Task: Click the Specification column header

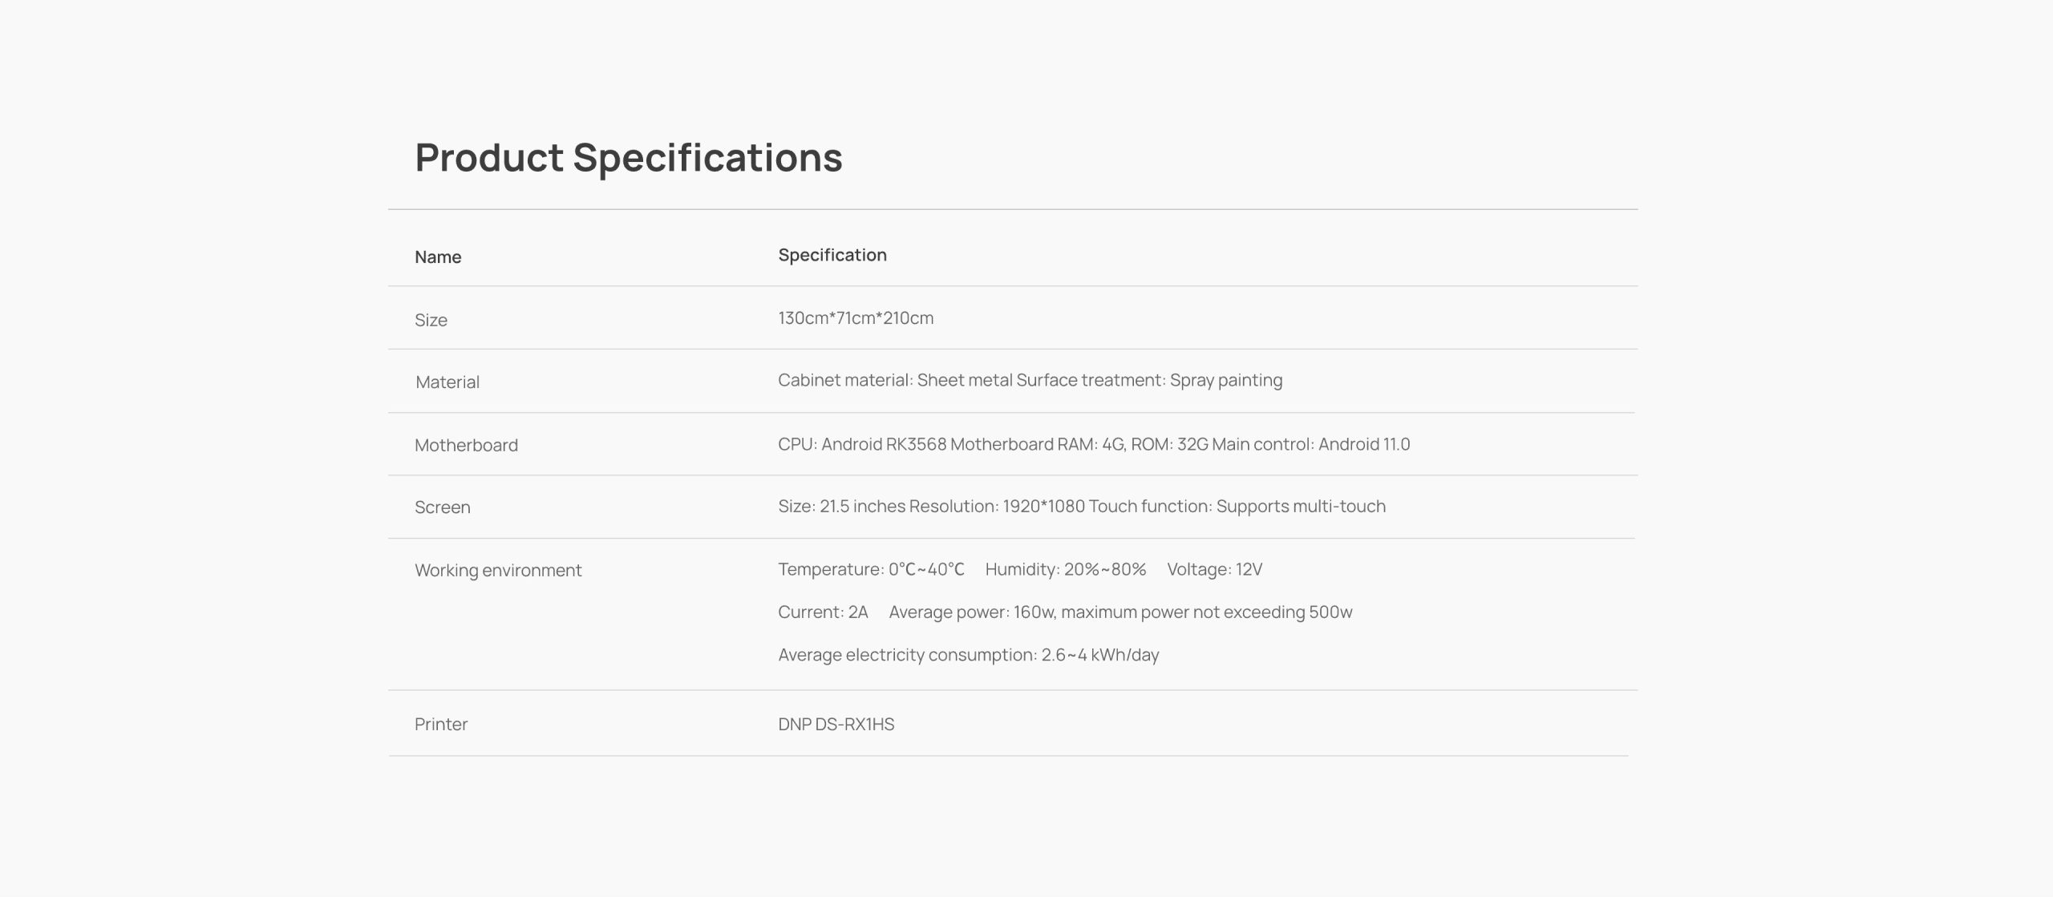Action: pyautogui.click(x=832, y=255)
